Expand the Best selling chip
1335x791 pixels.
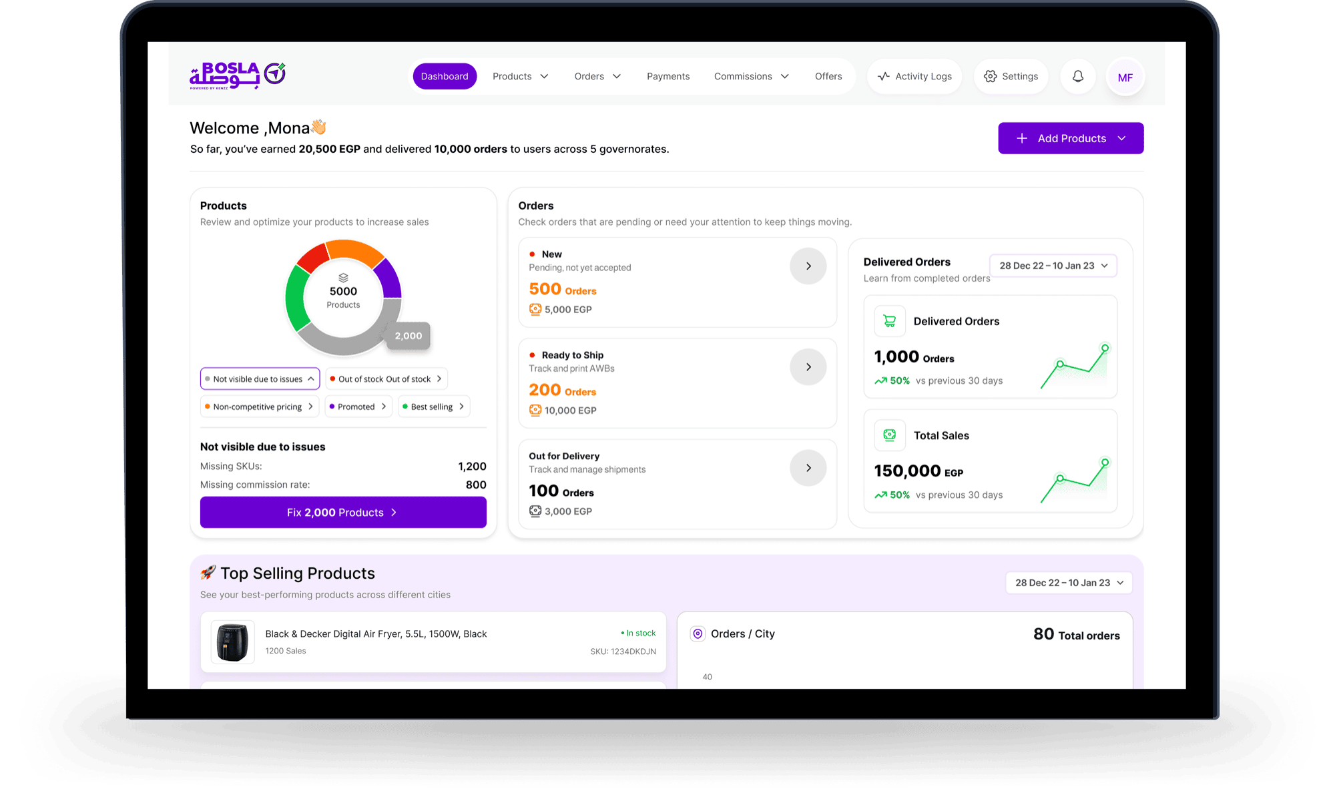coord(434,407)
